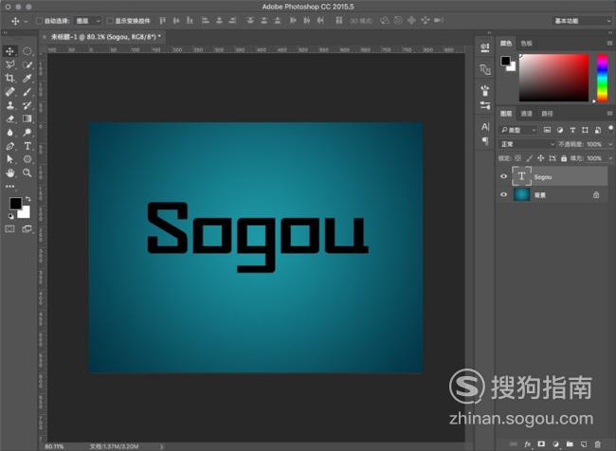
Task: Click the layer style fx button
Action: point(527,444)
